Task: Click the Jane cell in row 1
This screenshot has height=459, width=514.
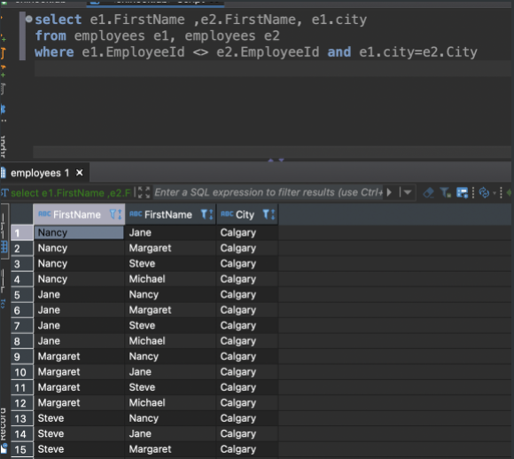Action: click(x=170, y=233)
